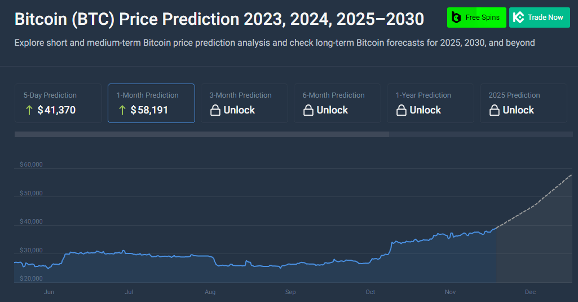The height and width of the screenshot is (302, 578).
Task: Click the lock icon on 6-Month Prediction
Action: click(x=308, y=111)
